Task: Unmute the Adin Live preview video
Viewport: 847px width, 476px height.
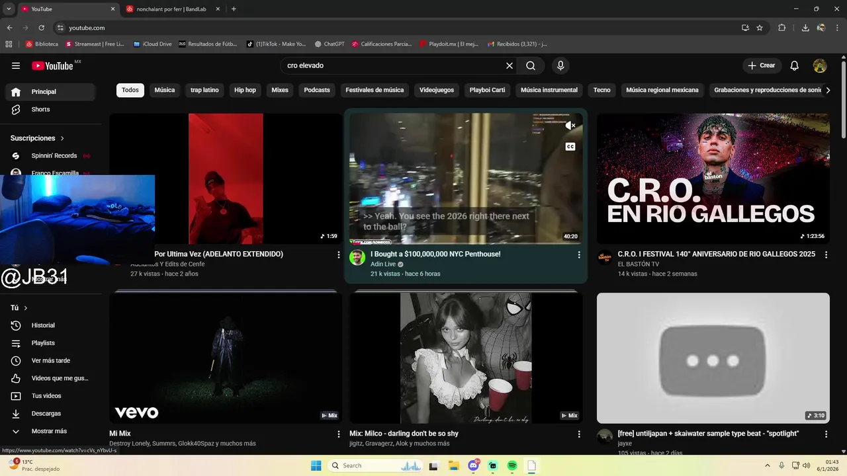Action: [x=570, y=125]
